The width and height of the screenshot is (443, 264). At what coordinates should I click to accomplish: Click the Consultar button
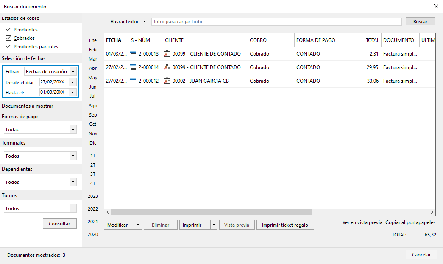click(x=60, y=224)
